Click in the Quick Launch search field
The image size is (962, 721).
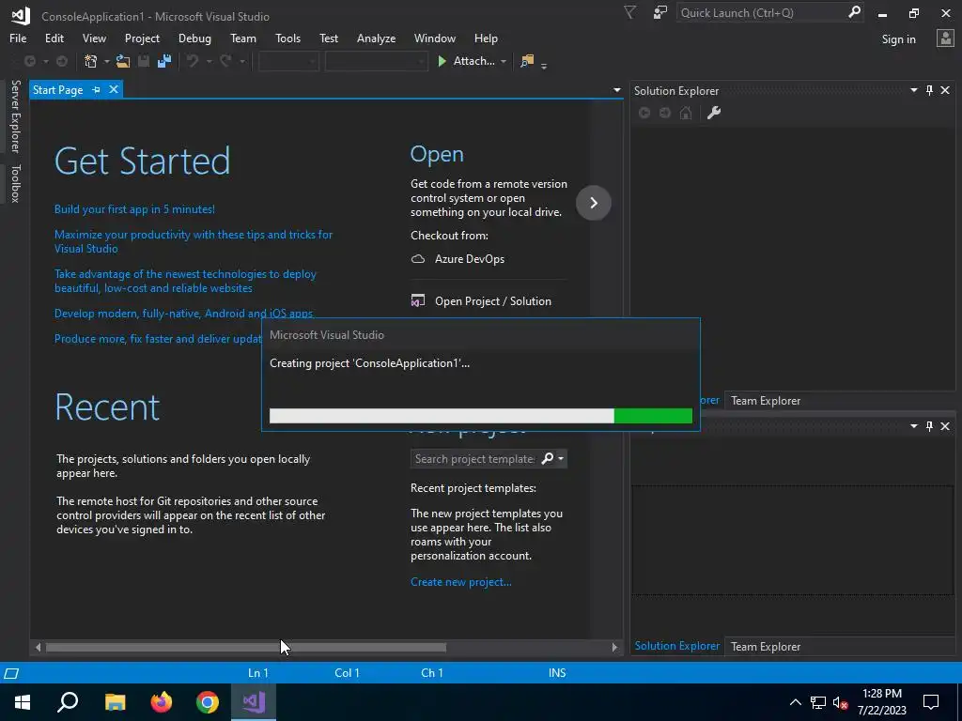(761, 12)
